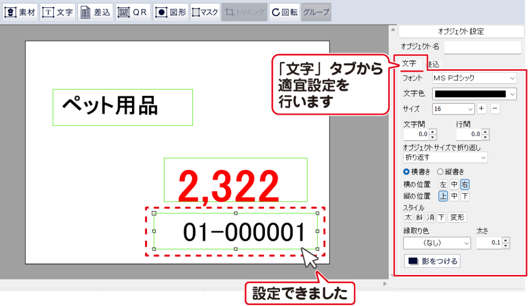This screenshot has width=528, height=306.
Task: Click the 影をつける shadow button
Action: 432,261
